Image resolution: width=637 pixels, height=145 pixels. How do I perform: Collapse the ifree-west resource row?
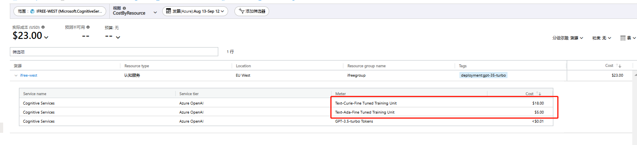[16, 75]
